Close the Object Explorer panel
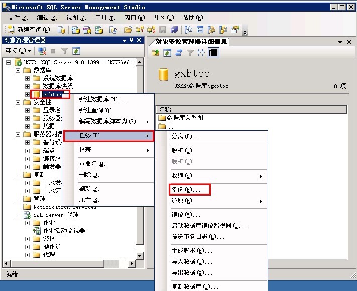 coord(139,40)
